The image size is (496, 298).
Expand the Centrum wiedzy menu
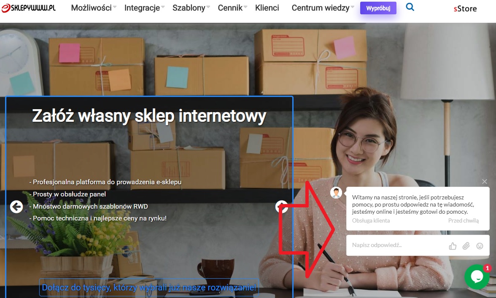323,8
